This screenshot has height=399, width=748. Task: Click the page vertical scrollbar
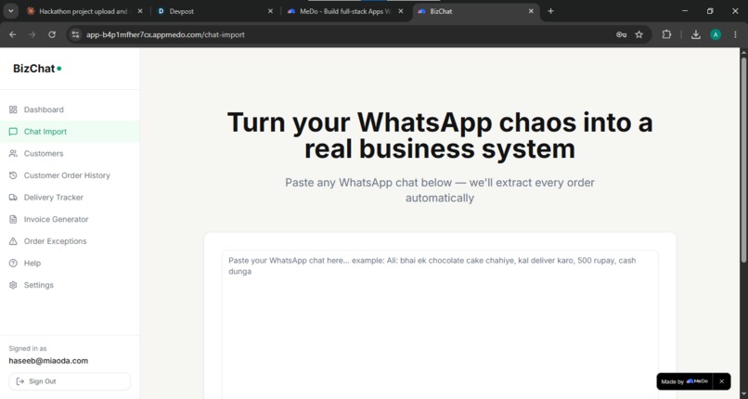(743, 160)
